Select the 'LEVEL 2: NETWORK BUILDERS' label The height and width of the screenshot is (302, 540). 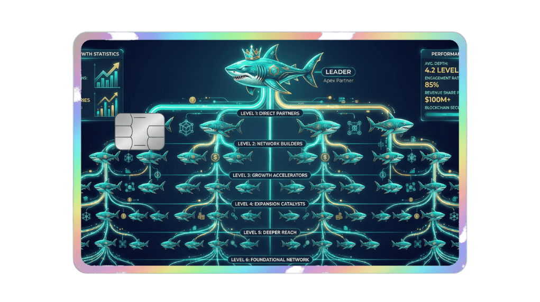coord(270,144)
